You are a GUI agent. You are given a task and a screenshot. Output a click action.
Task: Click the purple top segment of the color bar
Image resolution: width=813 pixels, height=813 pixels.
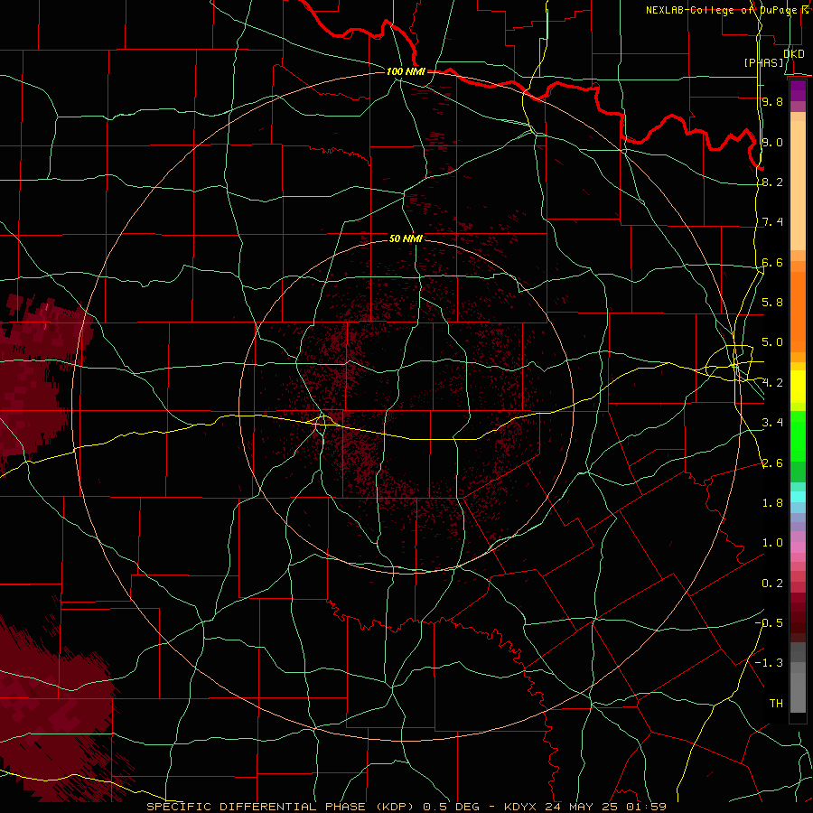[798, 90]
